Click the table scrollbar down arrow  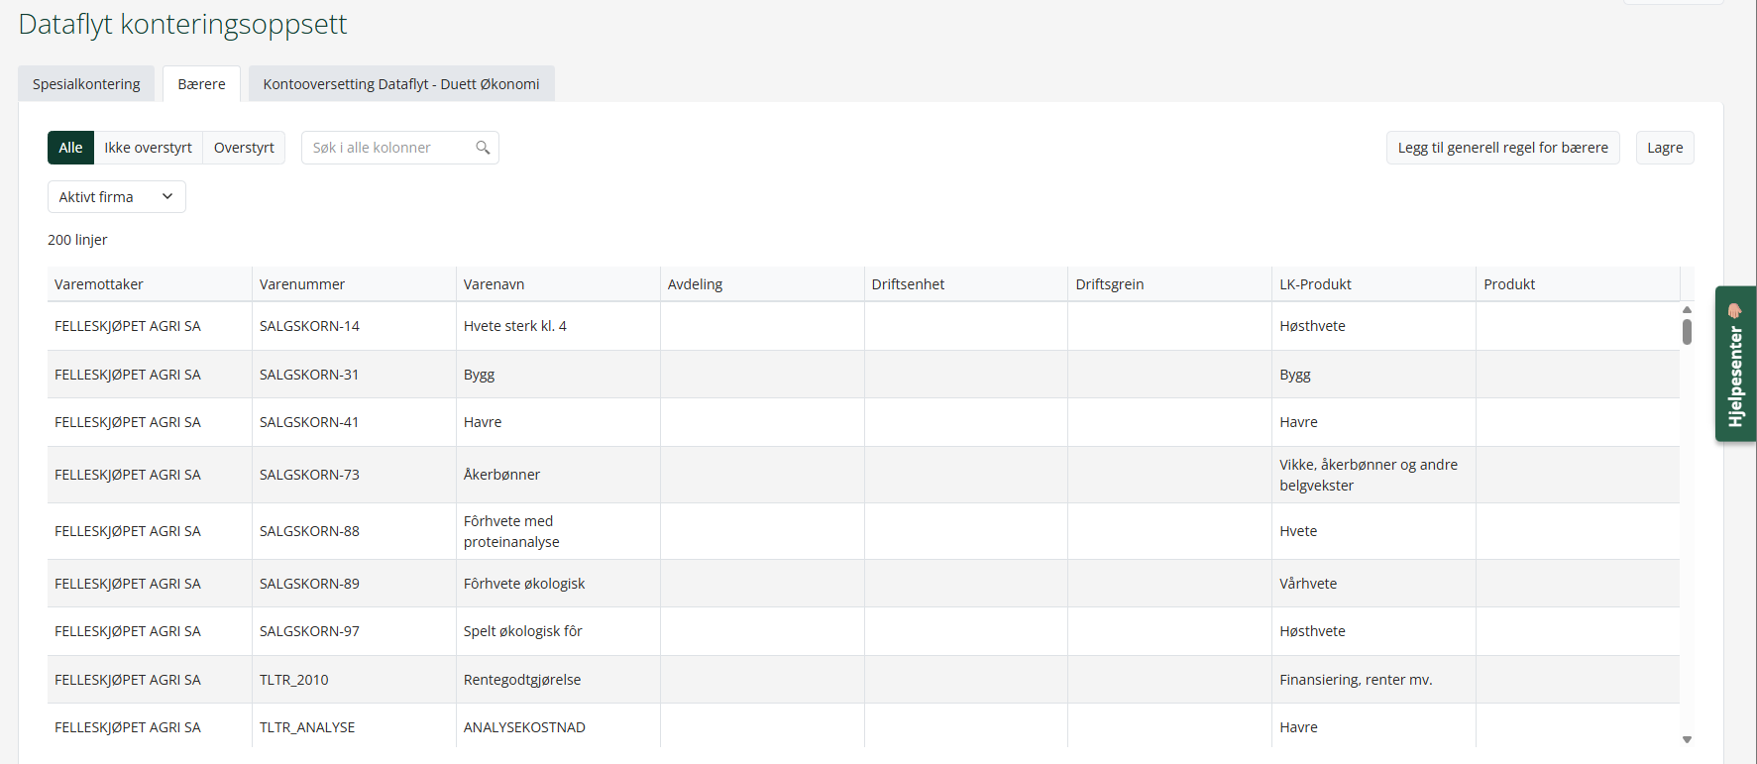(1687, 739)
